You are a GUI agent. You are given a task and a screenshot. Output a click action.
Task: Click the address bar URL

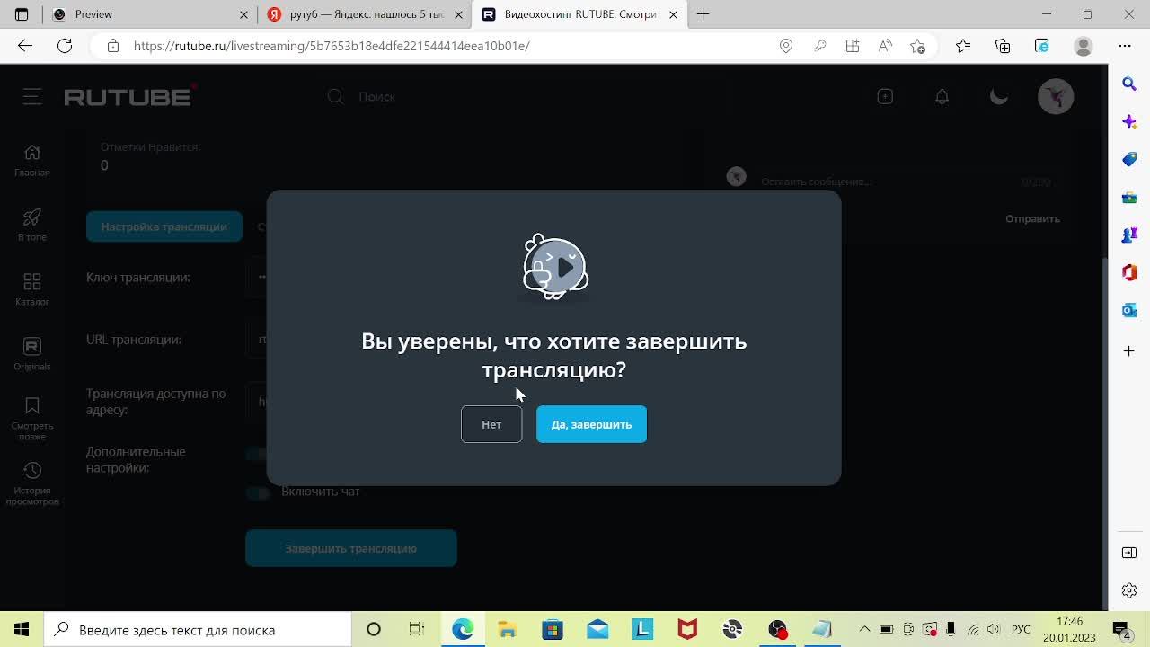point(332,46)
